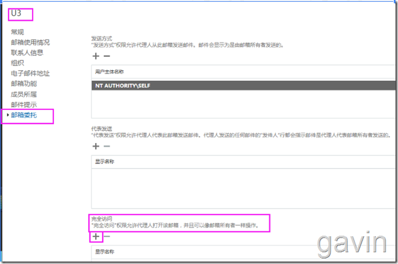Open the 成员所属 section

pyautogui.click(x=24, y=94)
